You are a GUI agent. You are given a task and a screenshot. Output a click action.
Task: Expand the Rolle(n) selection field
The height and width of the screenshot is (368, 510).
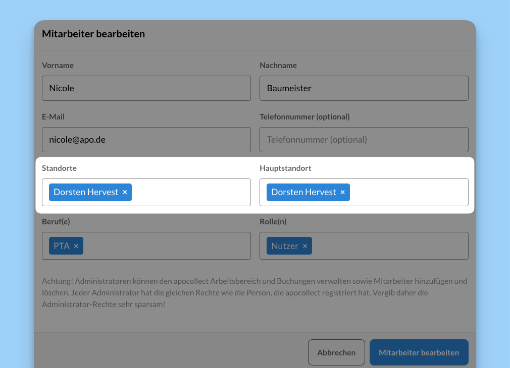pyautogui.click(x=389, y=246)
